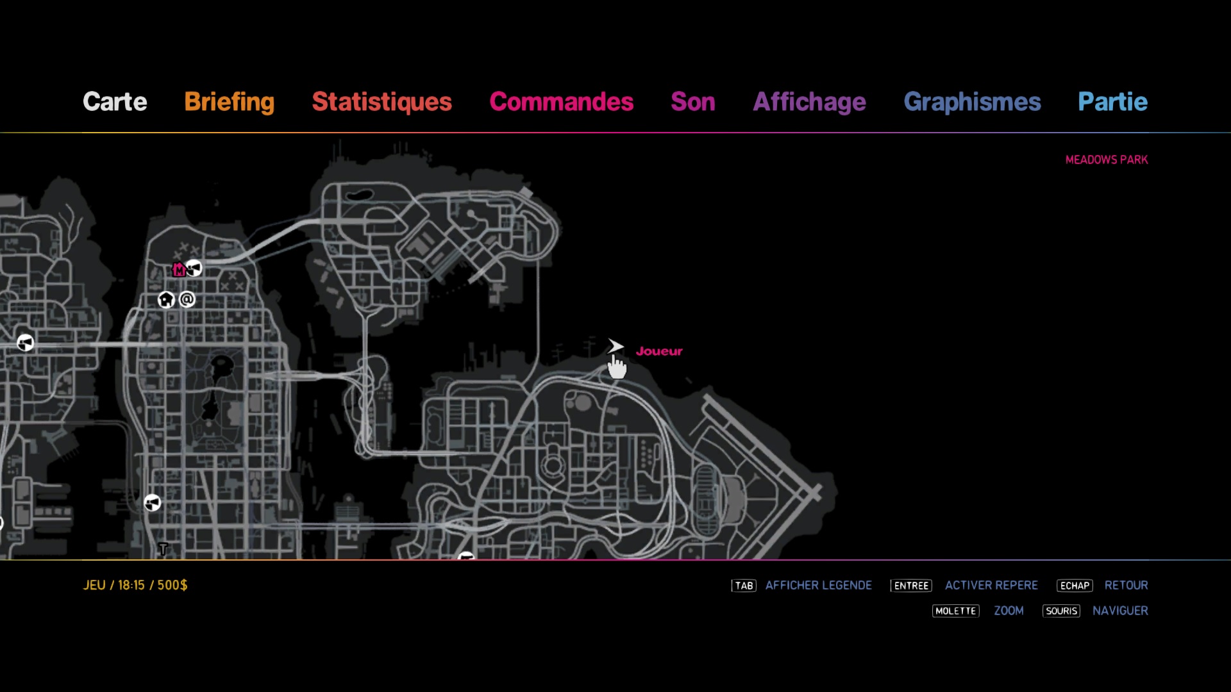The height and width of the screenshot is (692, 1231).
Task: Click the TAB key hint
Action: (744, 586)
